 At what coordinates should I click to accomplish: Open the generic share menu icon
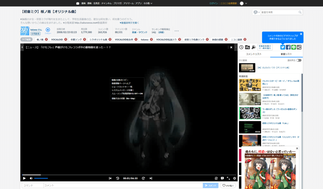point(299,47)
